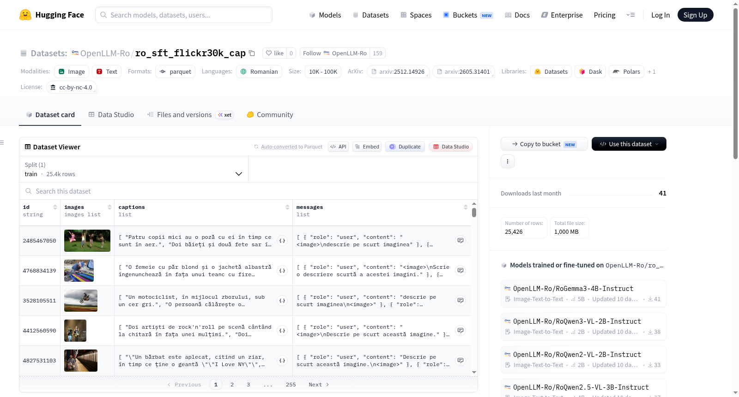This screenshot has width=739, height=397.
Task: Open the Files and versions tab
Action: (190, 115)
